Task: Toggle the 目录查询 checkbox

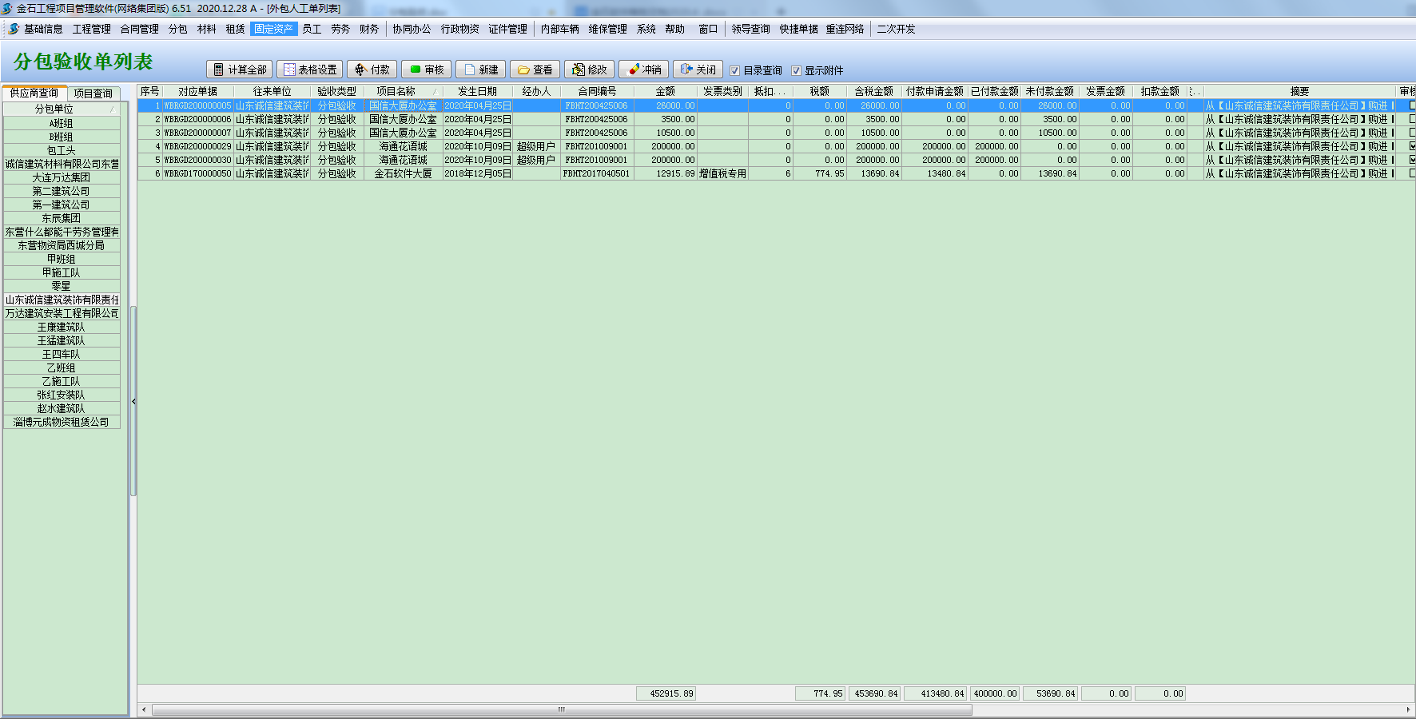Action: pos(735,71)
